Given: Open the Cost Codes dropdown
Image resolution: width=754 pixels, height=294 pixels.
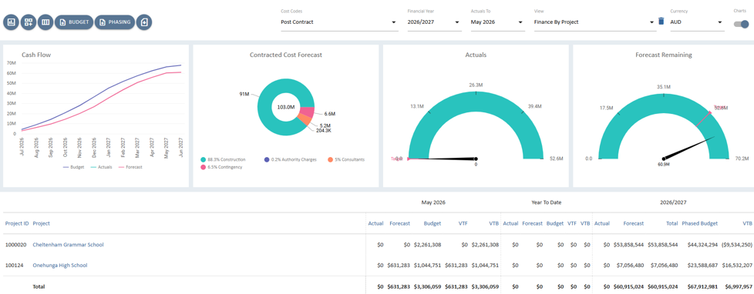Looking at the screenshot, I should coord(339,22).
